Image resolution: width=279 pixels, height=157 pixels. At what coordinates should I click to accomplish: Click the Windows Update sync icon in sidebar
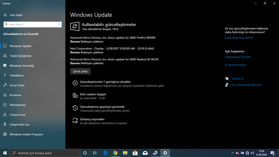5,46
